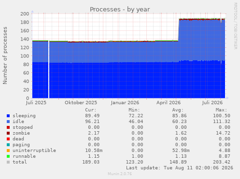Screen dimensions: 240x179
Task: Click total maximum value 203.42
Action: pos(222,162)
